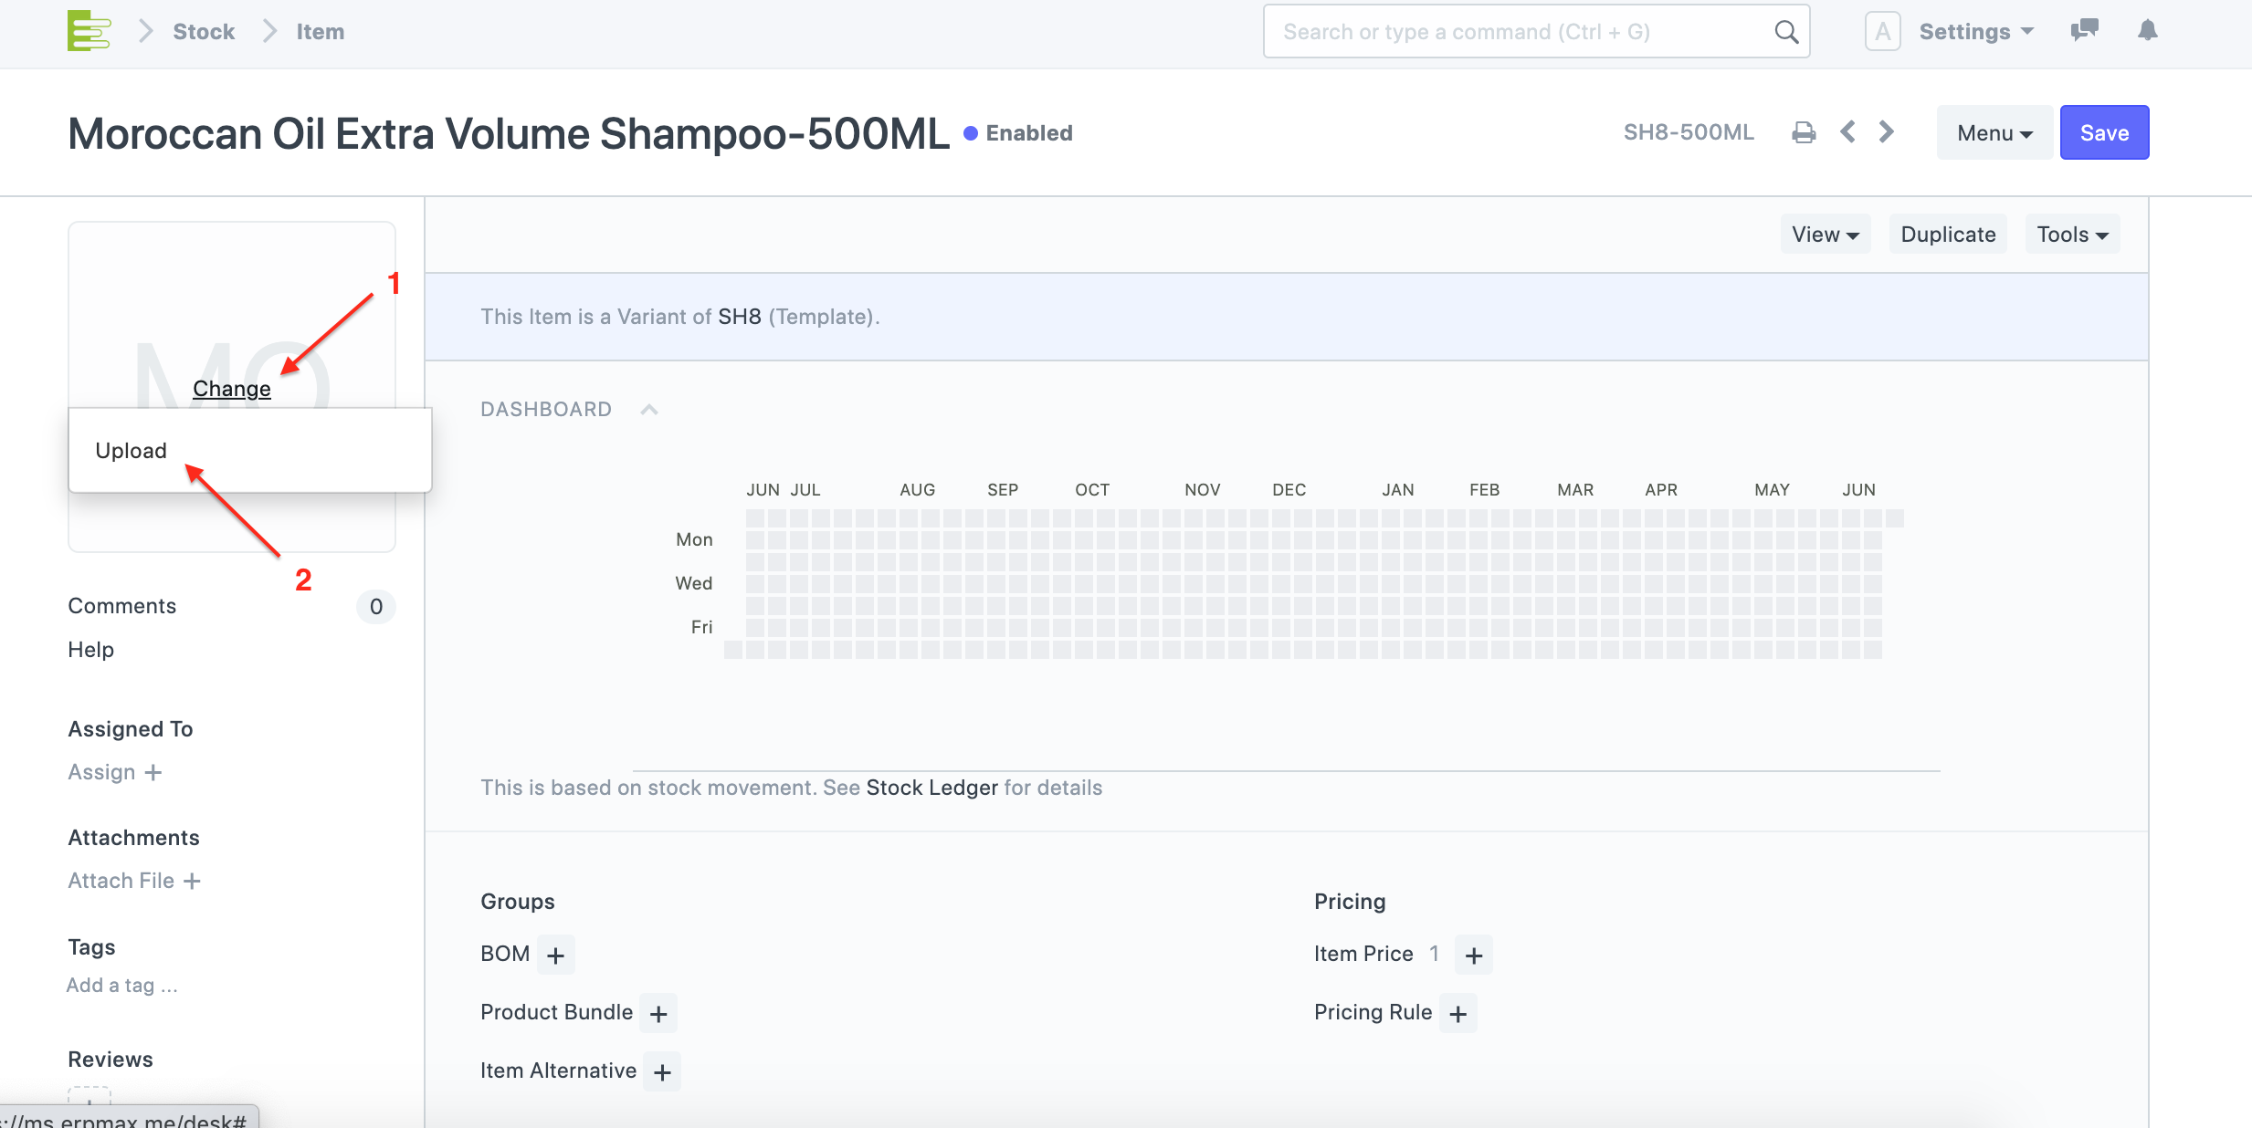Click the Add a tag input
The image size is (2252, 1128).
click(122, 986)
